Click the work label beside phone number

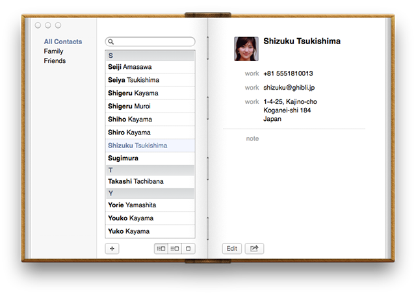(252, 73)
